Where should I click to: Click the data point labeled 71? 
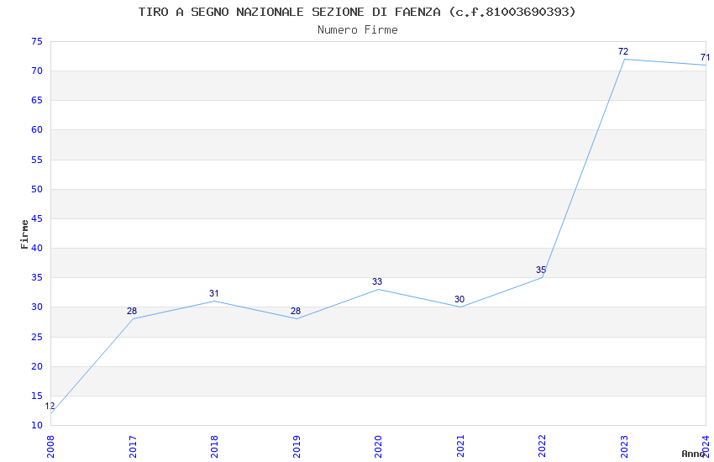click(x=705, y=66)
